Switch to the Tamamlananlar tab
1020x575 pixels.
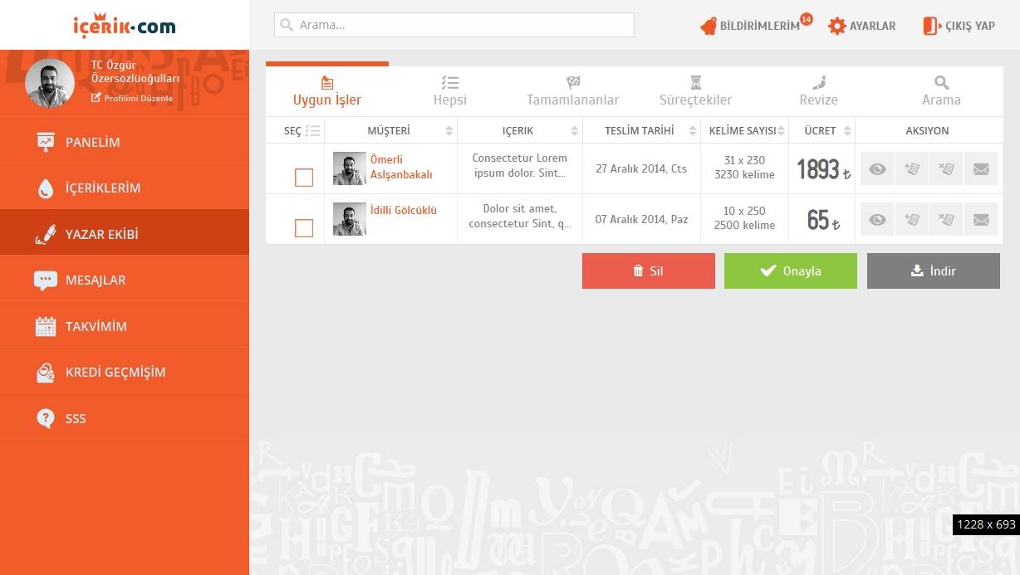(x=572, y=91)
